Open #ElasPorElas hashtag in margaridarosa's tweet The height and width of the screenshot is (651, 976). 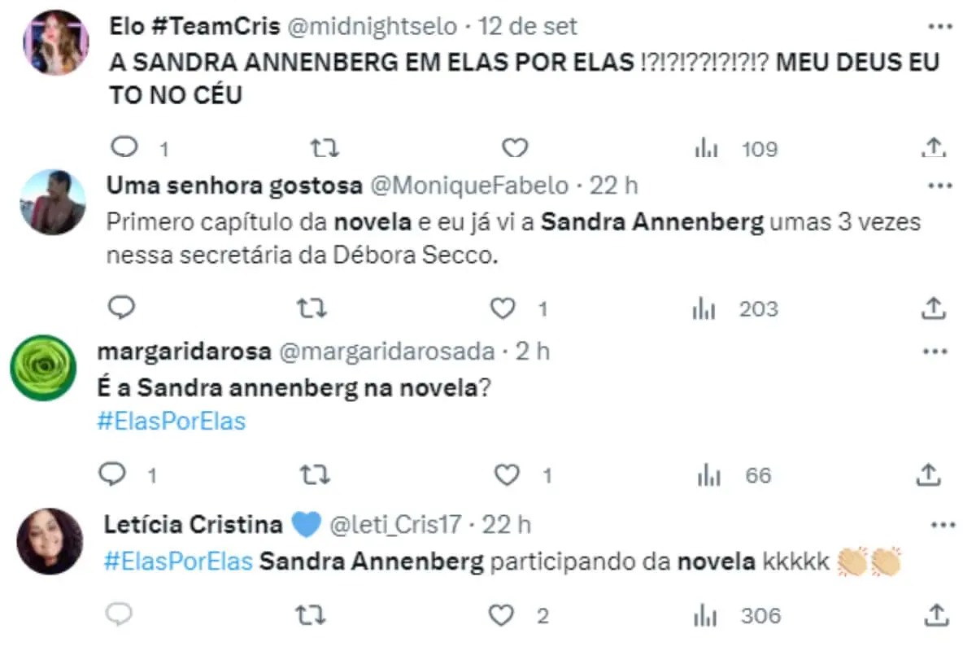171,422
